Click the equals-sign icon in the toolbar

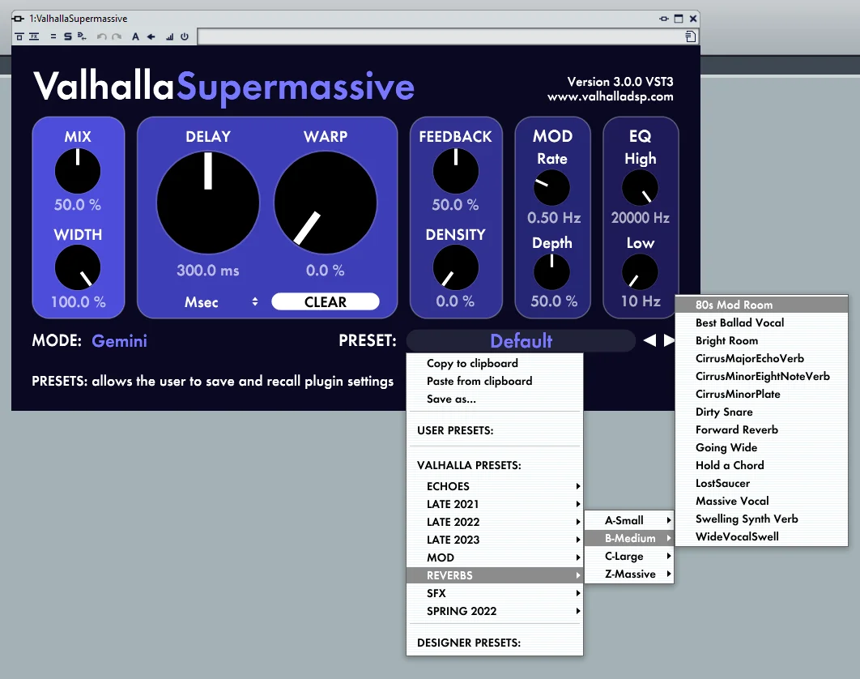pyautogui.click(x=53, y=36)
